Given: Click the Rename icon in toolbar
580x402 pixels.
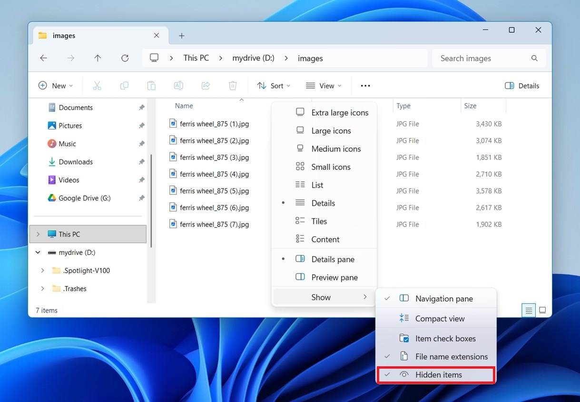Looking at the screenshot, I should [178, 86].
